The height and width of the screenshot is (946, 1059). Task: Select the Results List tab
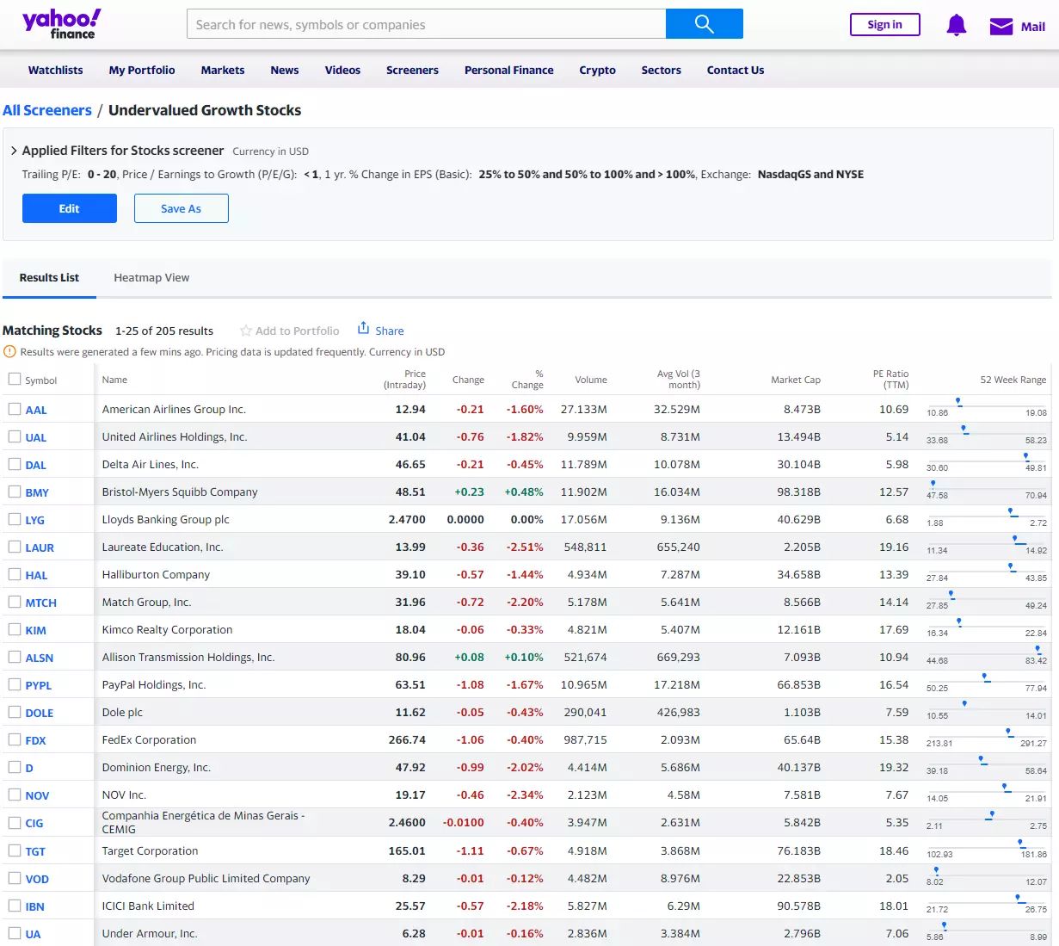pyautogui.click(x=49, y=278)
